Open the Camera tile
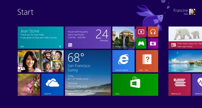 [153, 44]
